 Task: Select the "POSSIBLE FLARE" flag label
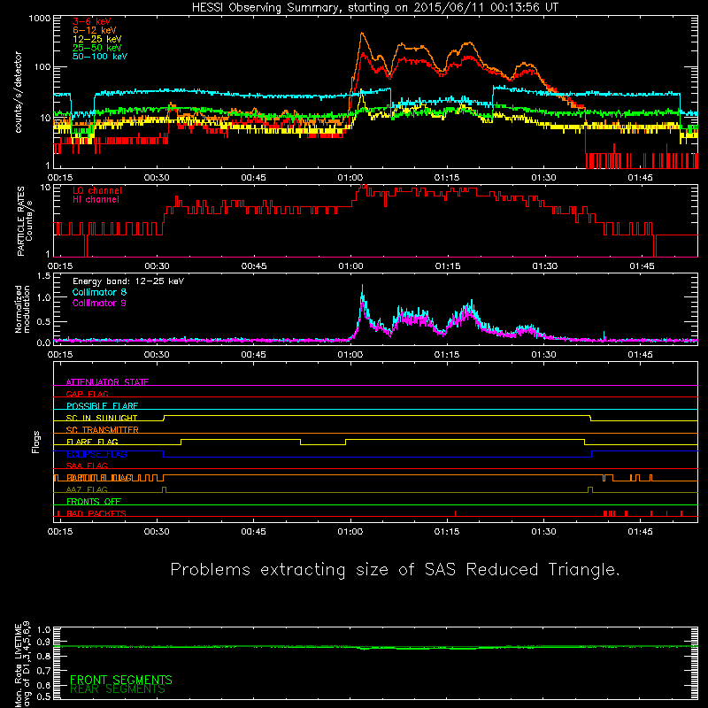click(102, 406)
